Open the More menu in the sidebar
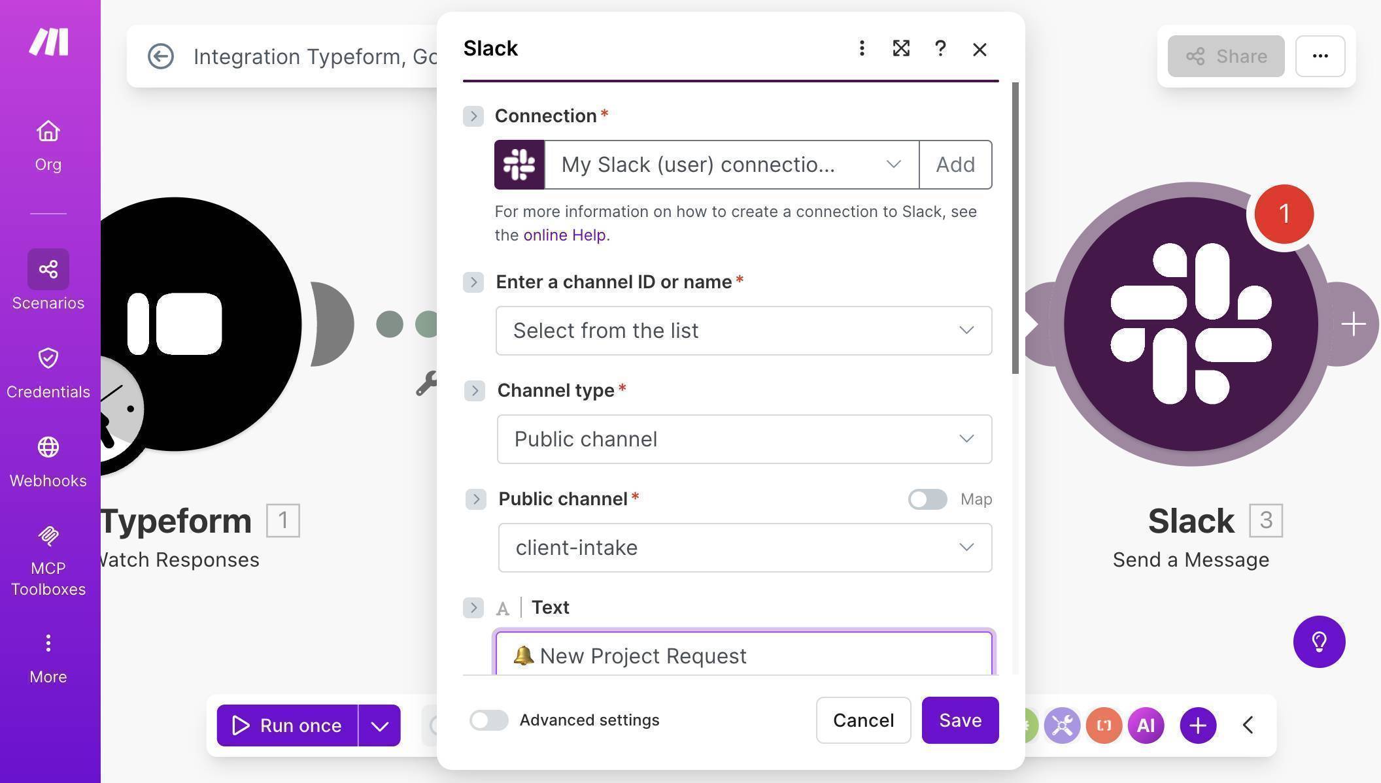The height and width of the screenshot is (783, 1381). 48,643
